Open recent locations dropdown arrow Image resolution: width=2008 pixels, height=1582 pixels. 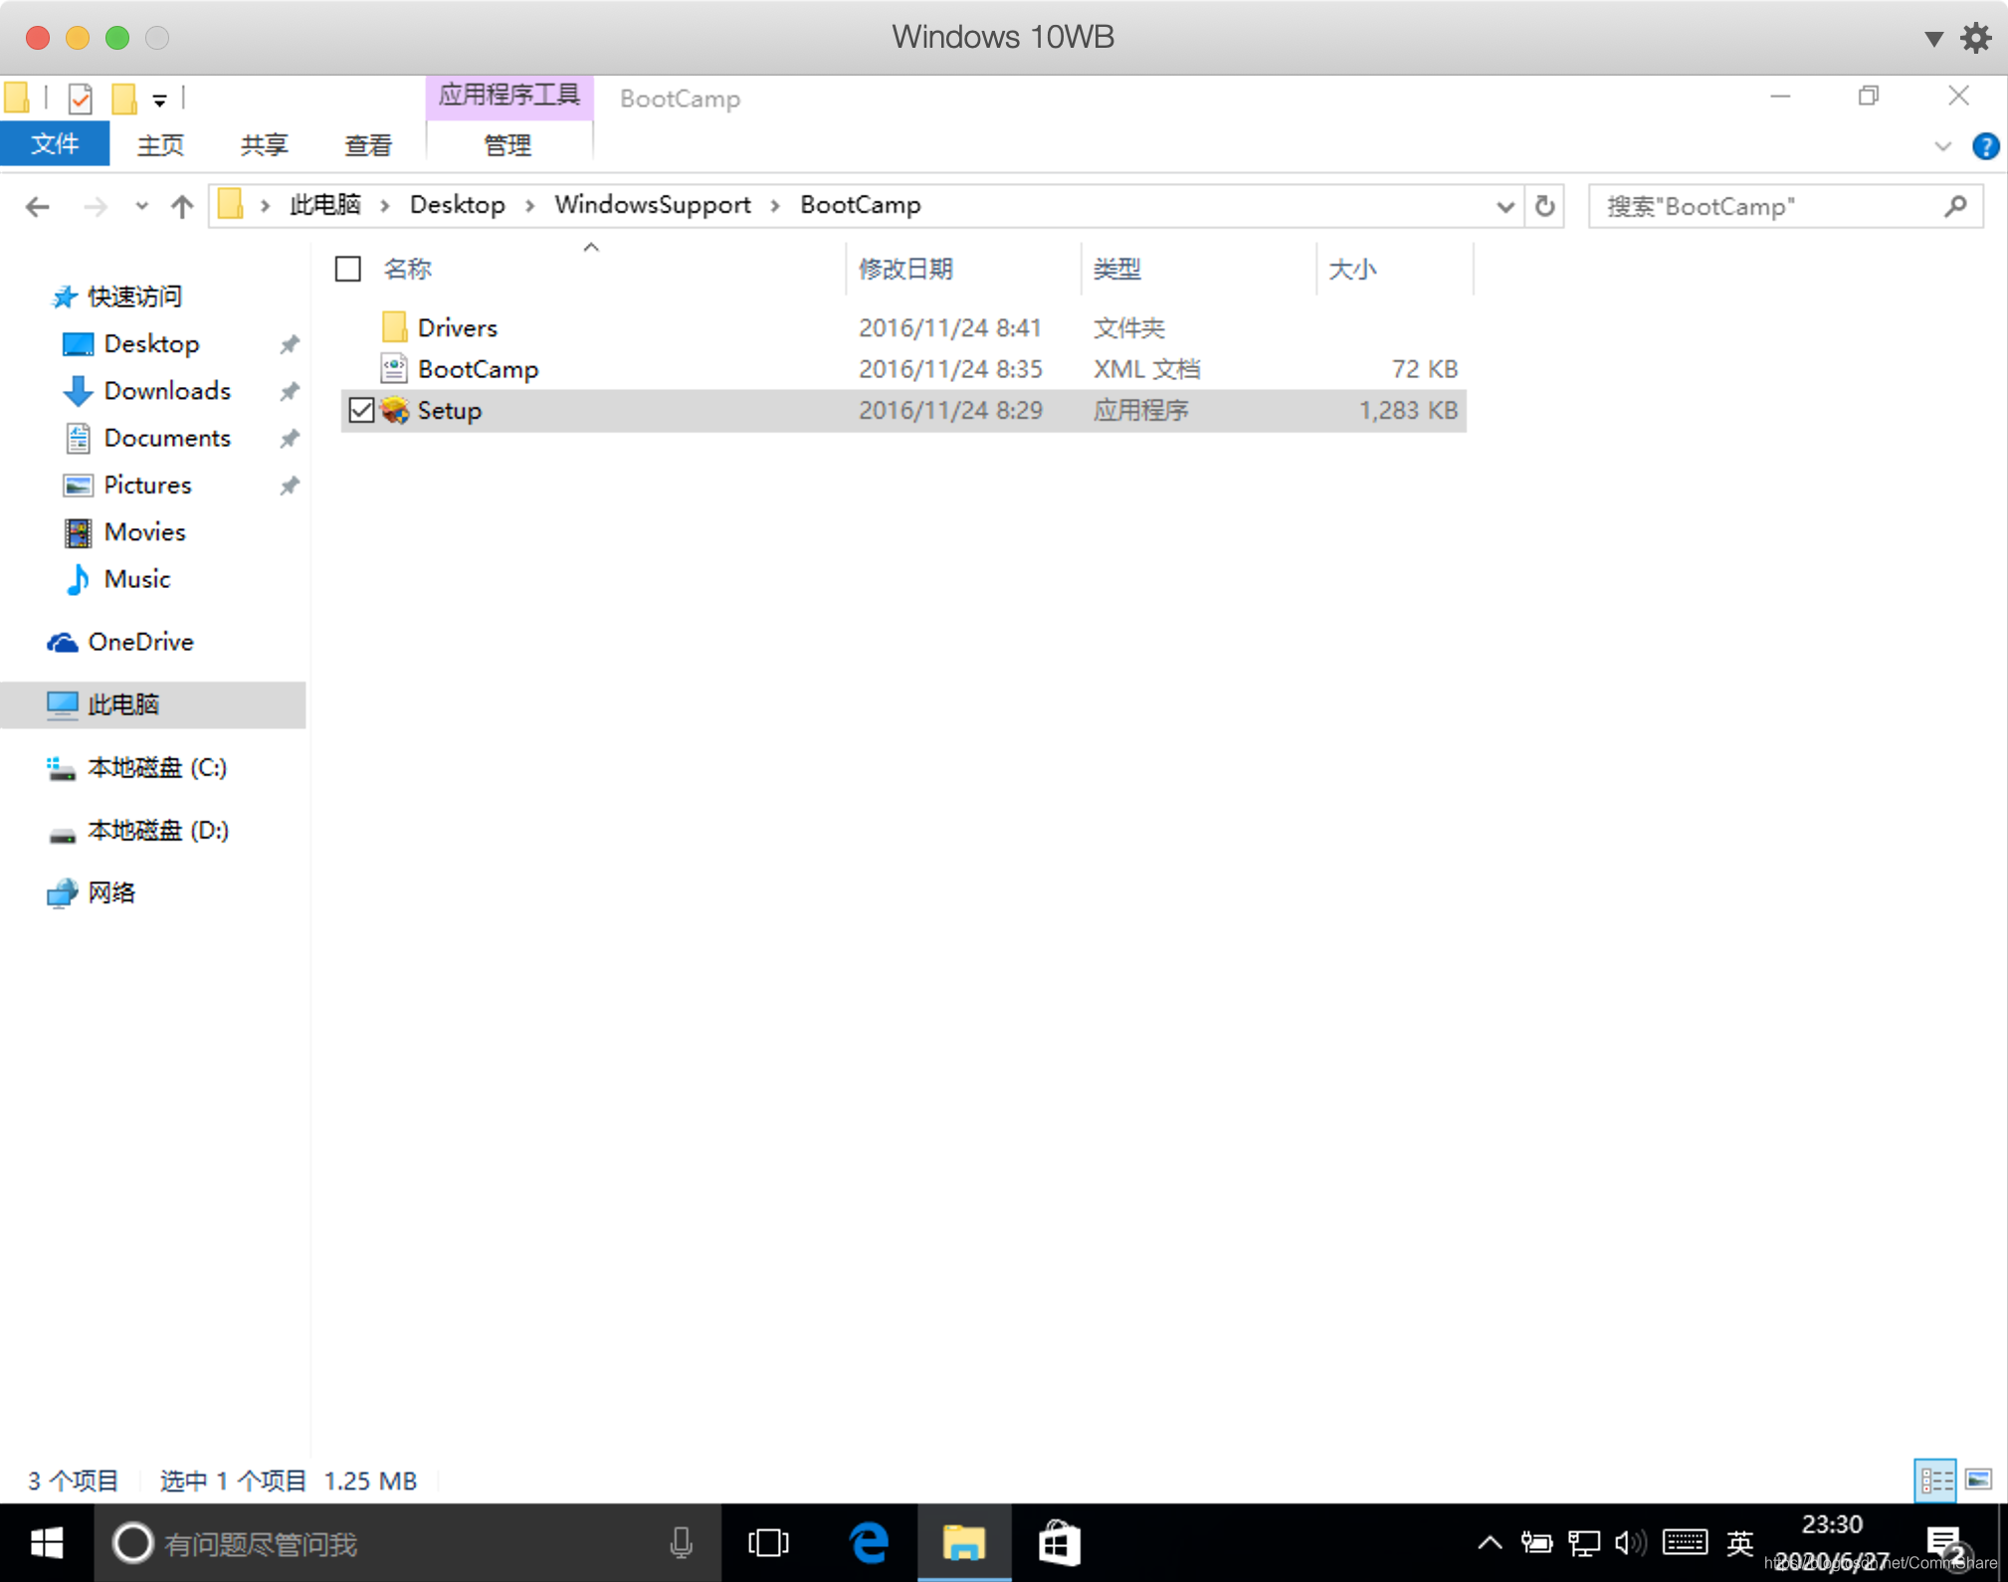pyautogui.click(x=141, y=207)
